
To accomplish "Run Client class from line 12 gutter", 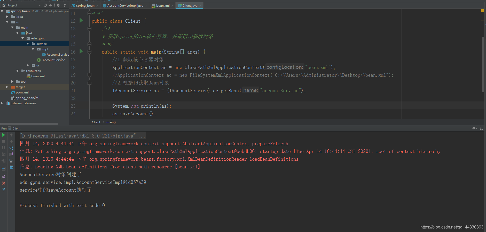I will pos(81,20).
